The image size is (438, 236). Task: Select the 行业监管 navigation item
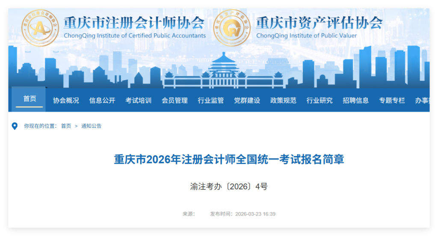point(211,100)
